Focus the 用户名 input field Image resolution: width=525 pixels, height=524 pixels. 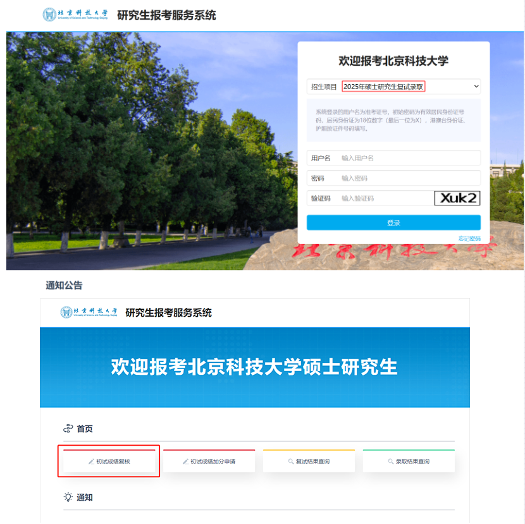(x=393, y=158)
